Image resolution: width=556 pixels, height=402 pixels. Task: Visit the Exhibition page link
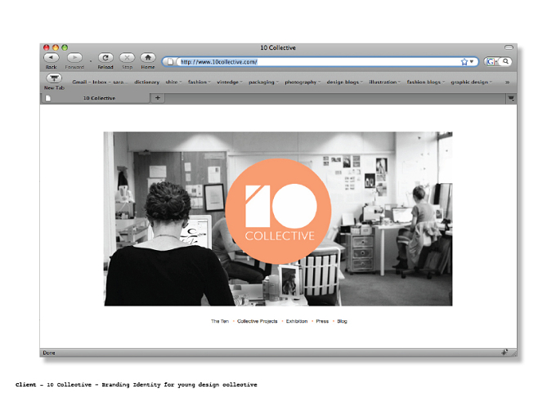pos(297,321)
